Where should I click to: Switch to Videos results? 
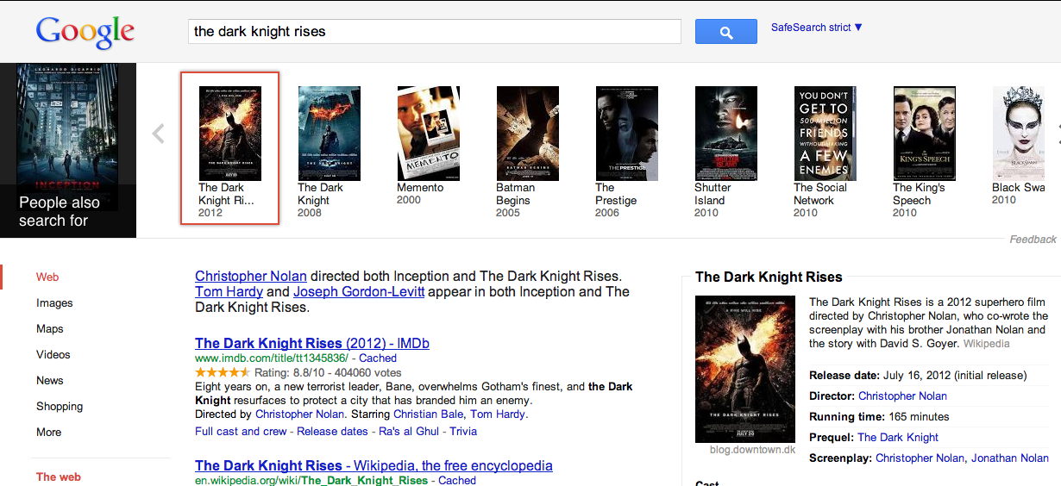coord(53,355)
